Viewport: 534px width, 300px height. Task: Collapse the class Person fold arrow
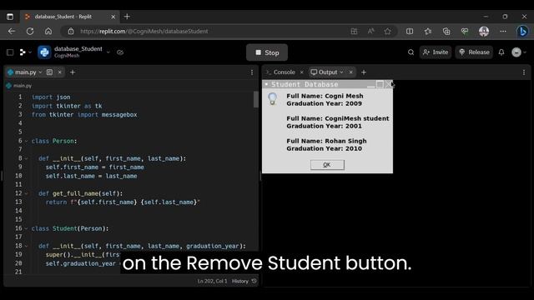26,141
